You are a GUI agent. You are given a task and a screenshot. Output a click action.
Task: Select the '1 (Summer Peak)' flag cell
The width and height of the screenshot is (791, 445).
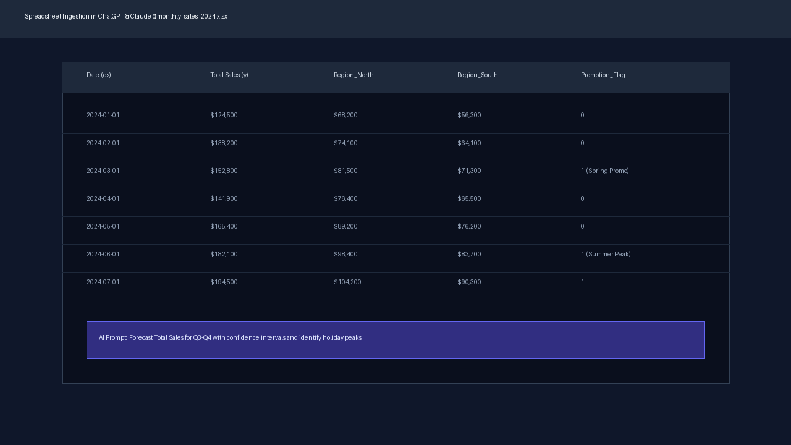tap(606, 254)
